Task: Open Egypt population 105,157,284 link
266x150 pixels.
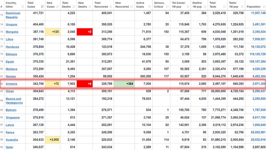Action: pos(257,62)
